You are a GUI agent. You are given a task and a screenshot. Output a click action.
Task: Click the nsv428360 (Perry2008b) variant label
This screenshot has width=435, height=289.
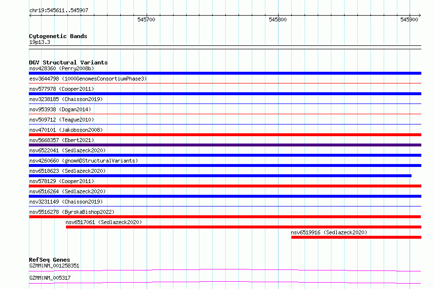[62, 68]
